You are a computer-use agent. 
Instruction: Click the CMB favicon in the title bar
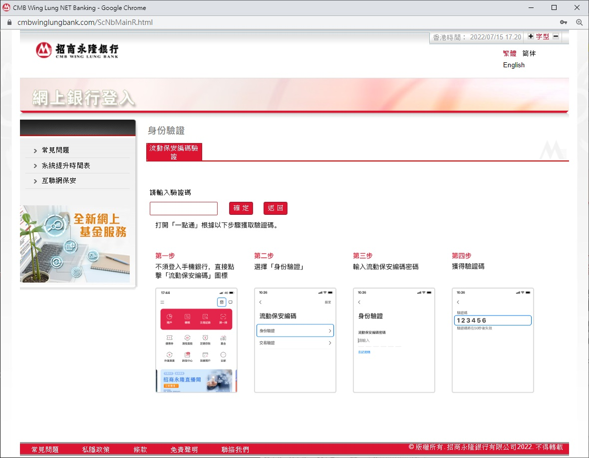[x=6, y=7]
